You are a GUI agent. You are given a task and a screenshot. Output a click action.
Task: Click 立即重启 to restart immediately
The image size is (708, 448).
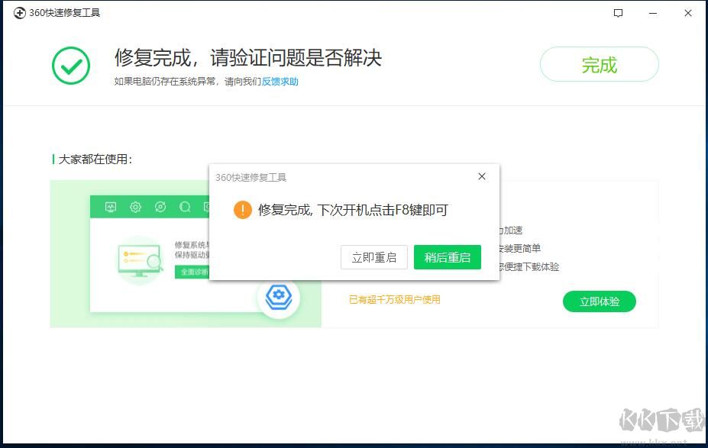tap(373, 257)
